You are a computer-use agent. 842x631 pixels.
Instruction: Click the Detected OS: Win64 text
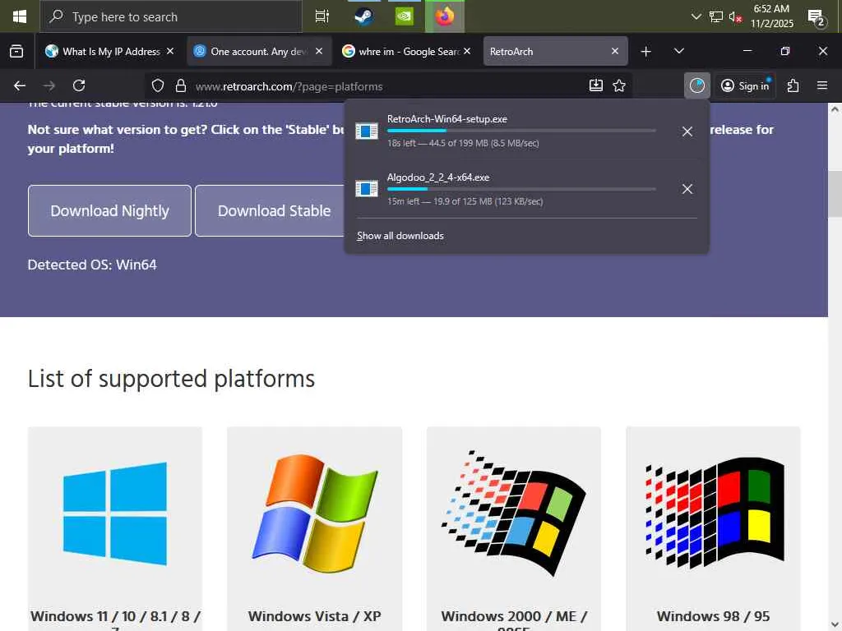[92, 265]
